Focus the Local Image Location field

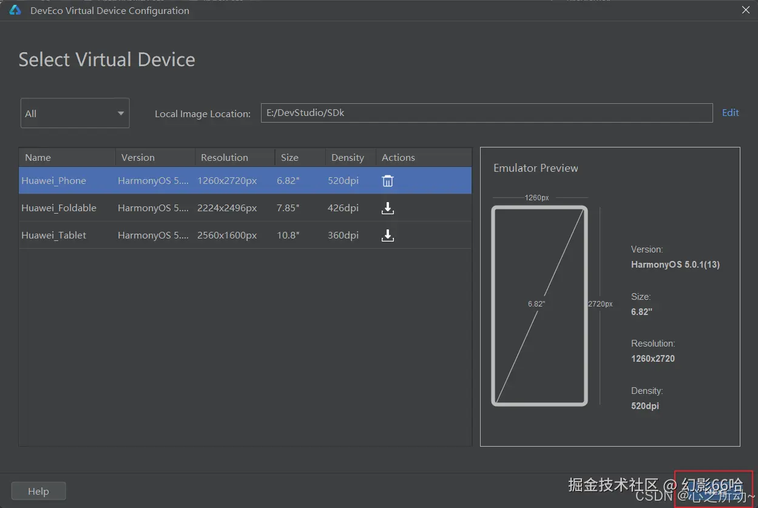pyautogui.click(x=487, y=113)
